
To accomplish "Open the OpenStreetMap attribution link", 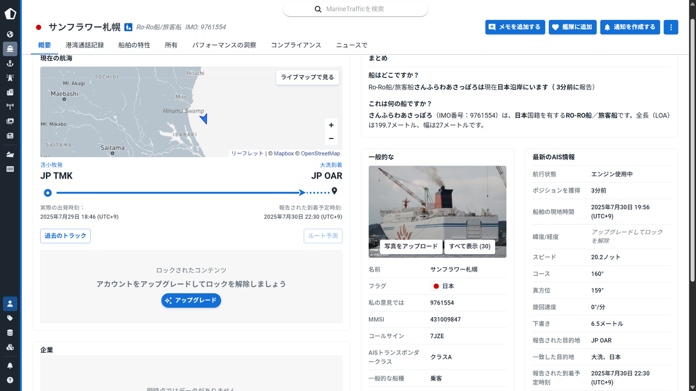I will tap(320, 154).
